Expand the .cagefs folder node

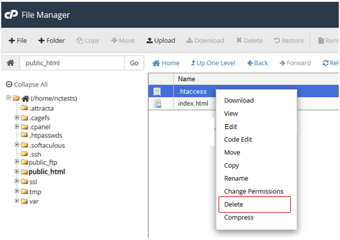coord(17,118)
